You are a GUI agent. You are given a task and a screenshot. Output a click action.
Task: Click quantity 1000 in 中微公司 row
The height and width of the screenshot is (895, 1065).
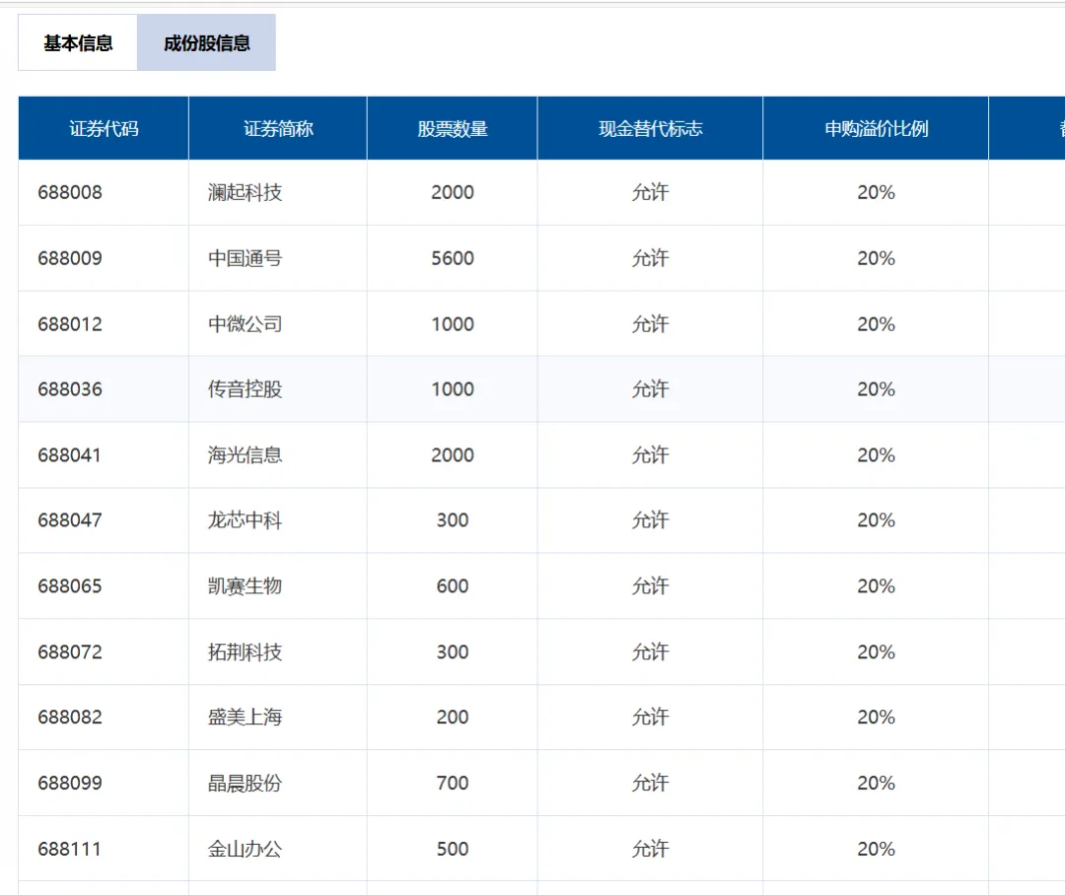[x=453, y=324]
